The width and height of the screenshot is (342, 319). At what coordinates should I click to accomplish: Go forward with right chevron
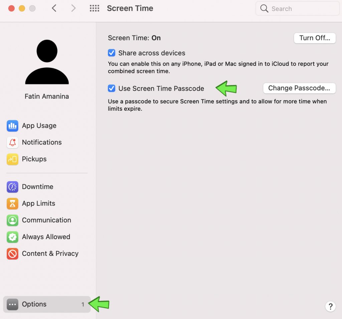(73, 8)
